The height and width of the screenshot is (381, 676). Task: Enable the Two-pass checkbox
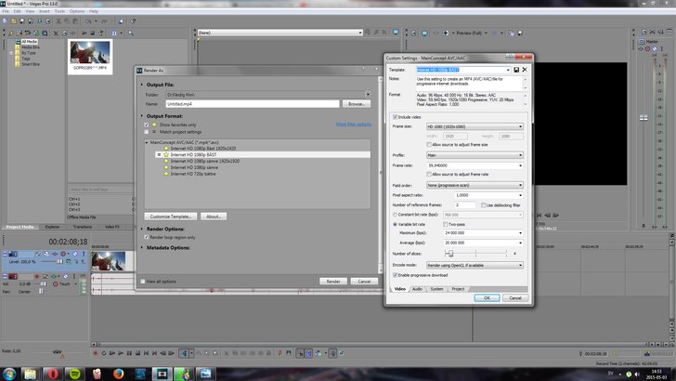click(447, 224)
